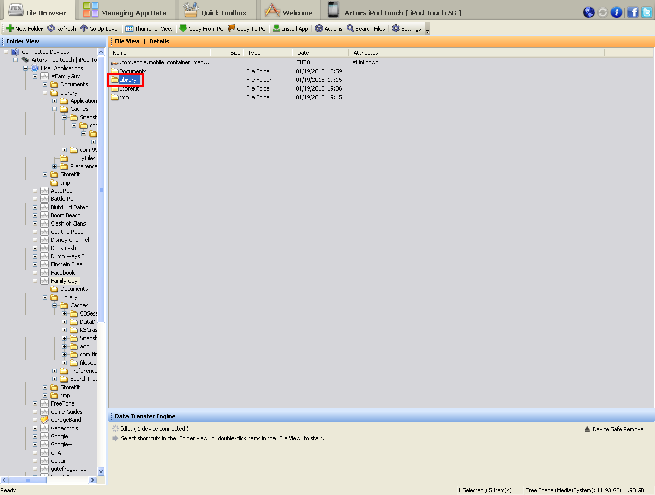Open Settings from the toolbar
The width and height of the screenshot is (655, 495).
point(407,29)
